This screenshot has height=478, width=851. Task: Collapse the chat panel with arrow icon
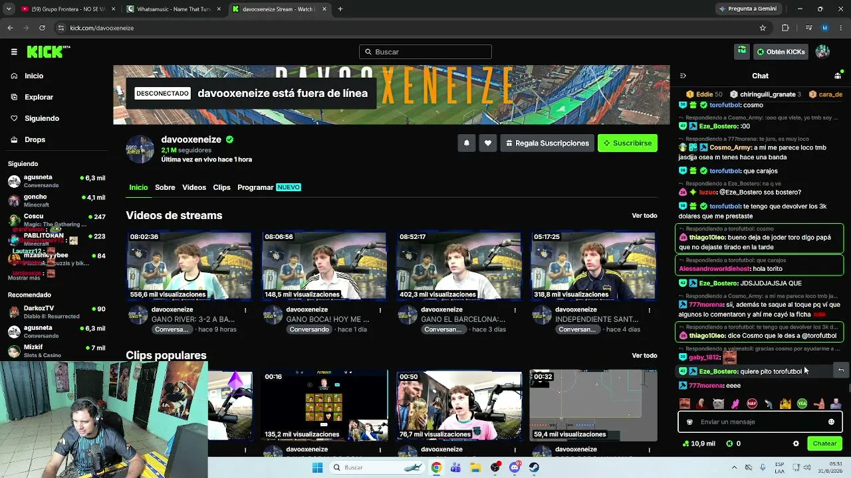pos(683,76)
